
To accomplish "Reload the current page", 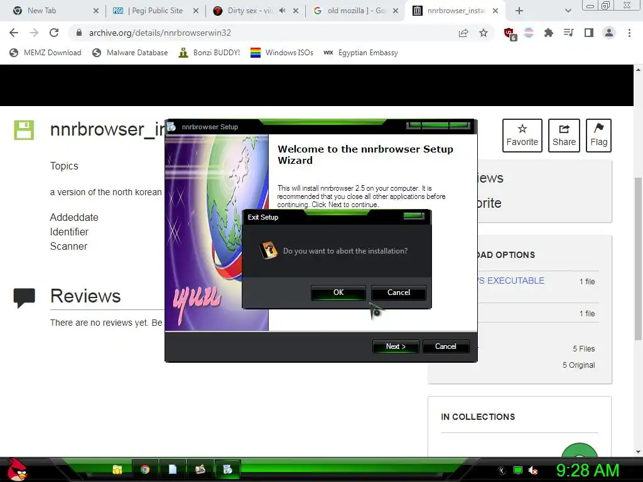I will click(54, 33).
